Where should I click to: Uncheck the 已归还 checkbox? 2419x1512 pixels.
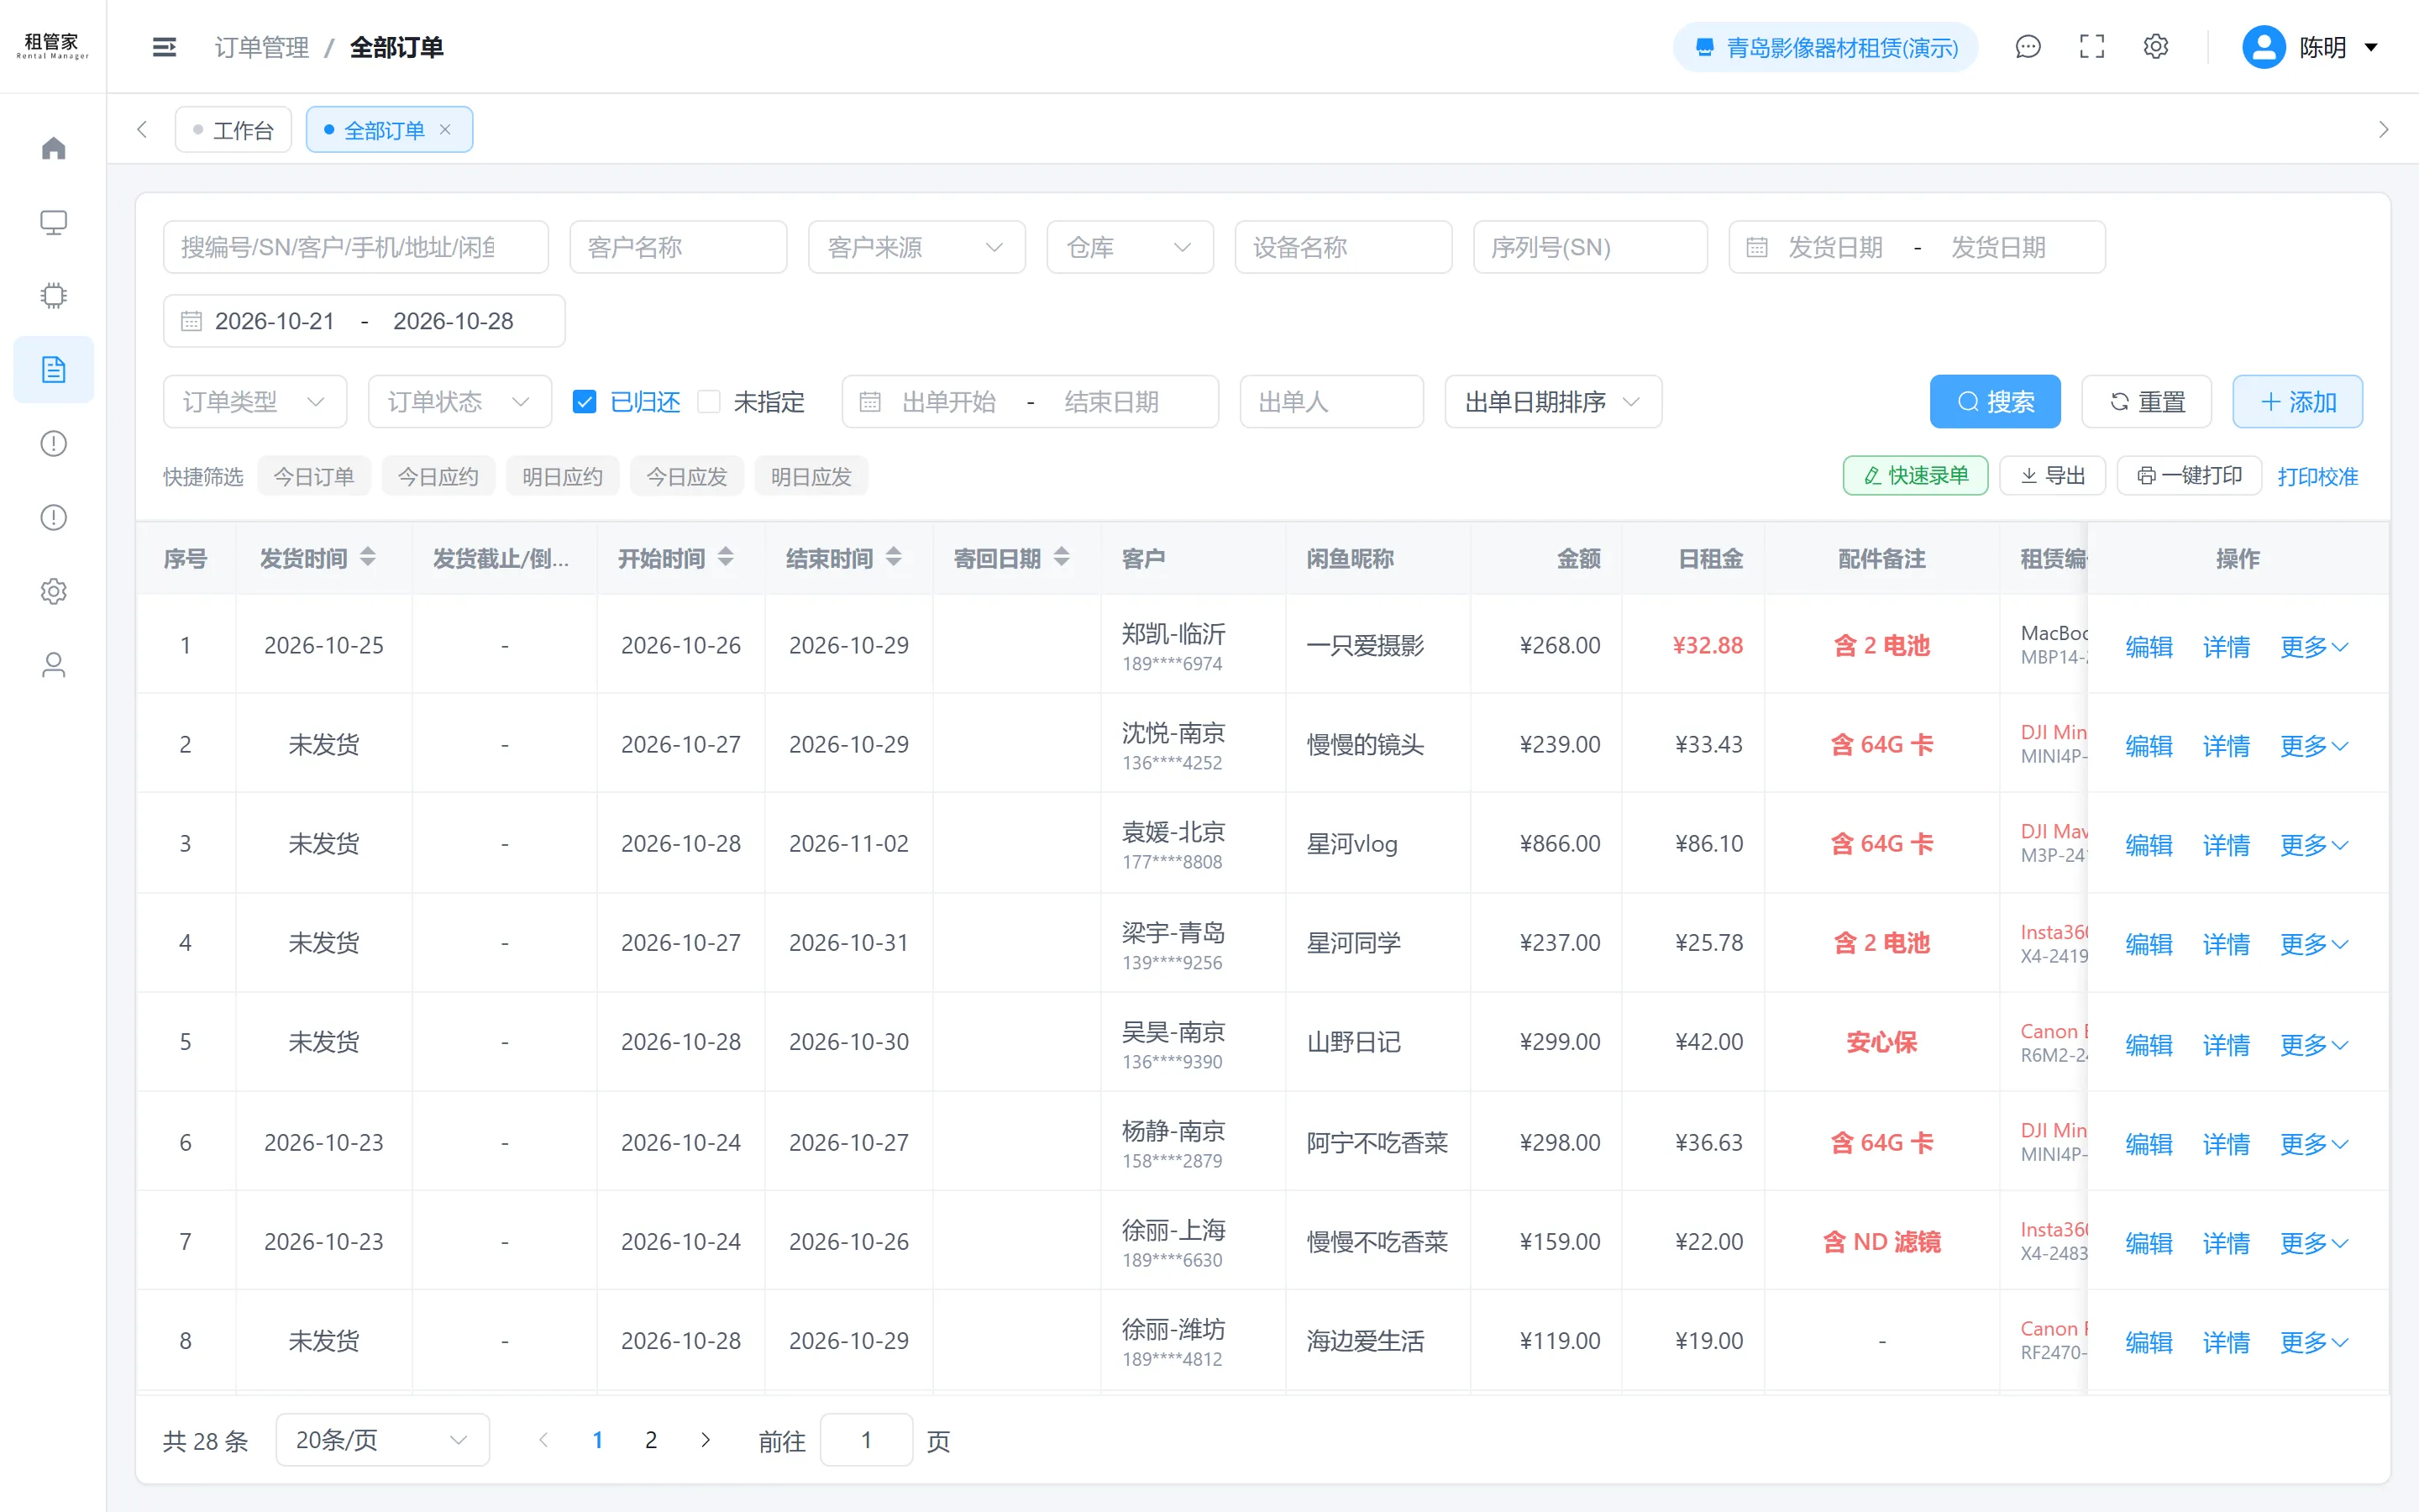pos(585,402)
